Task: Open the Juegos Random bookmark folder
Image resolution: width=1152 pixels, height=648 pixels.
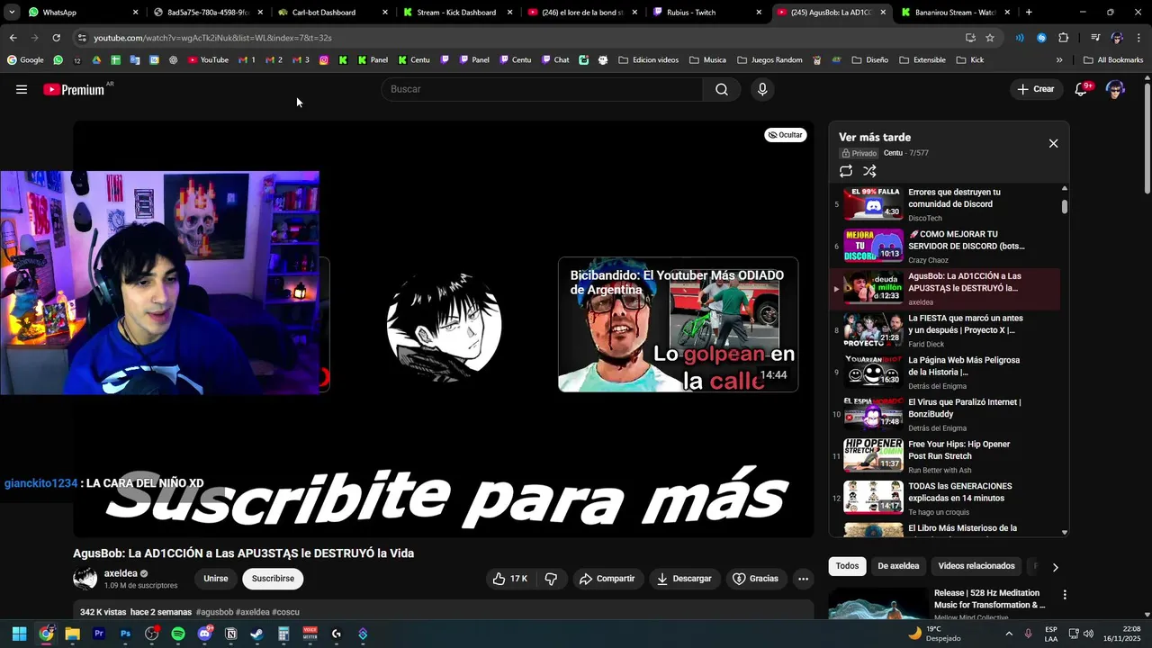Action: pyautogui.click(x=769, y=60)
